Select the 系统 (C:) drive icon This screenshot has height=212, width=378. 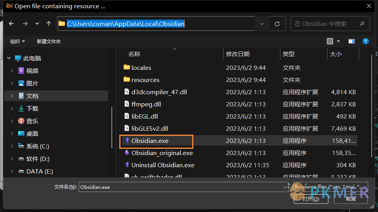pyautogui.click(x=21, y=146)
